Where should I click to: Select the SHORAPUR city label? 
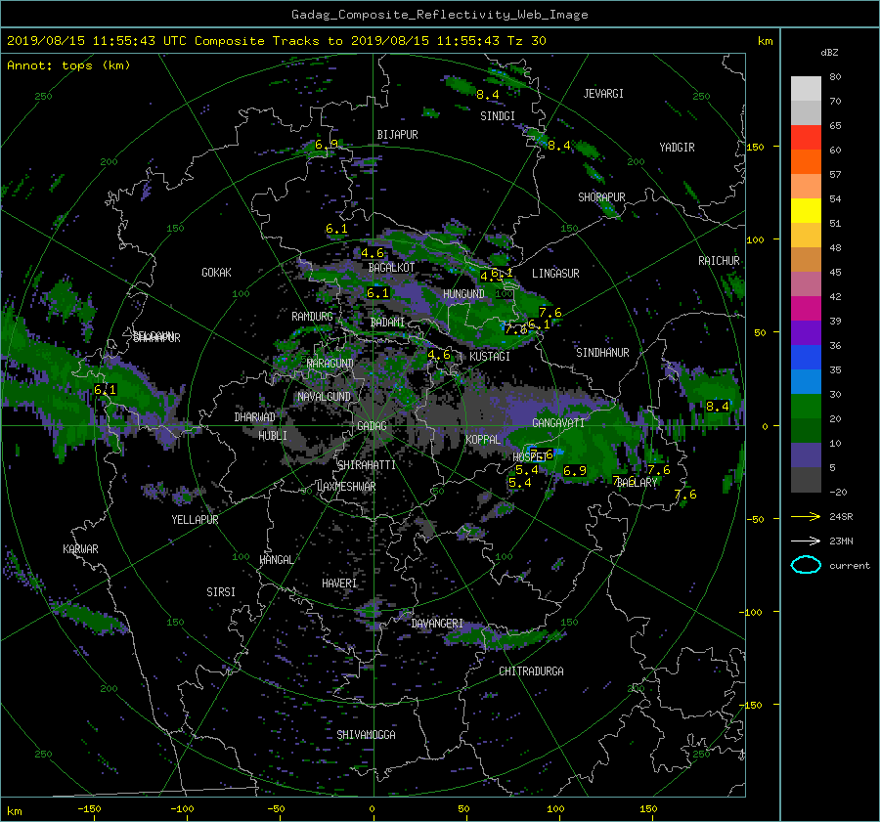(601, 197)
